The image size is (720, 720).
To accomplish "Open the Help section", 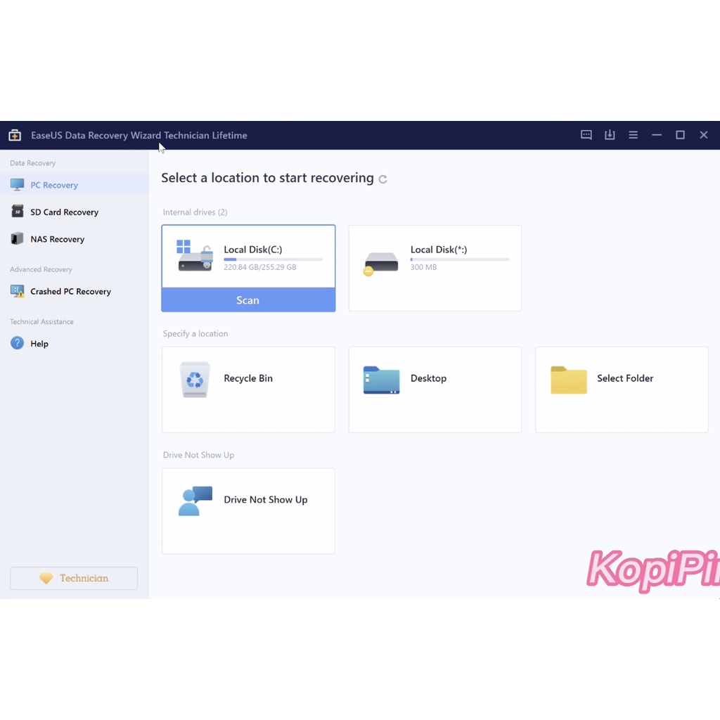I will coord(75,343).
